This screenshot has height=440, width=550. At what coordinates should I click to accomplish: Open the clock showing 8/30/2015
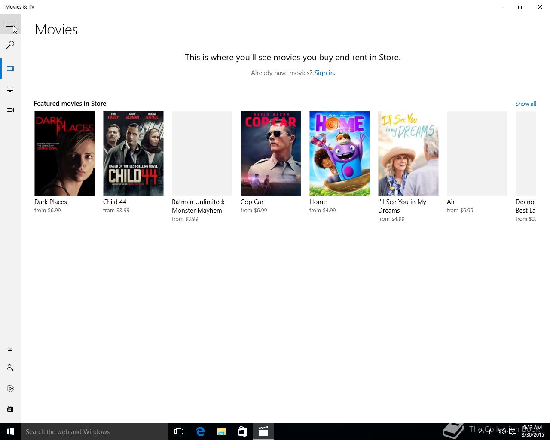[533, 431]
